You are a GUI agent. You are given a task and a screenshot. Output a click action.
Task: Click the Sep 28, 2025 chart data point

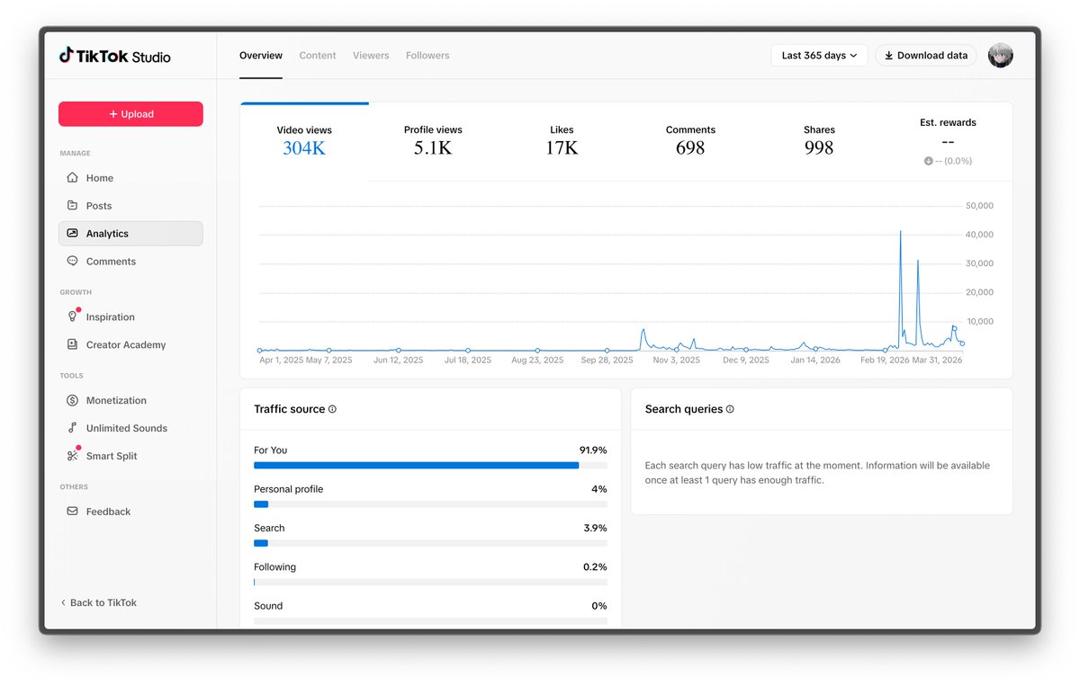607,351
